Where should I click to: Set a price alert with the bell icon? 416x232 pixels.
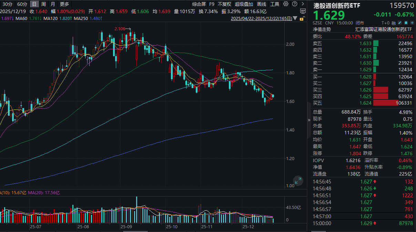pos(406,22)
